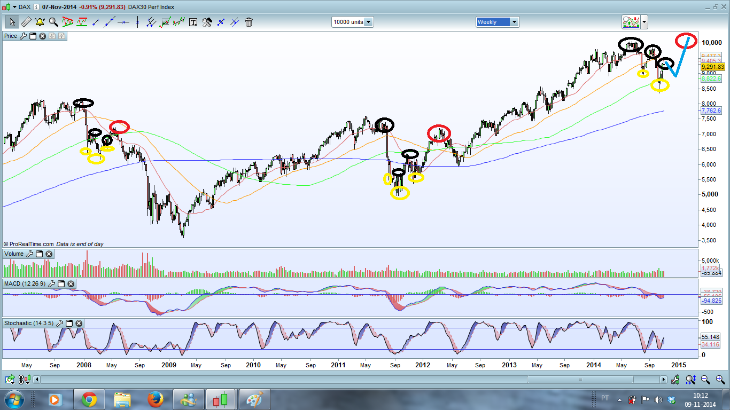Viewport: 730px width, 410px height.
Task: Pick the horizontal line drawing tool
Action: (x=123, y=22)
